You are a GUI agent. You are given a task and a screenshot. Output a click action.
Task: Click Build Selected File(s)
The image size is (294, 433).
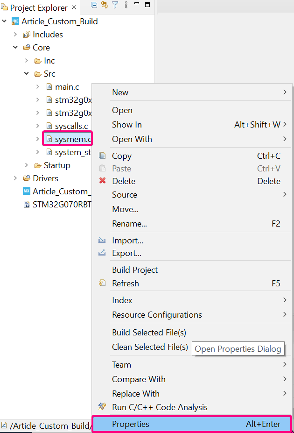(x=149, y=333)
